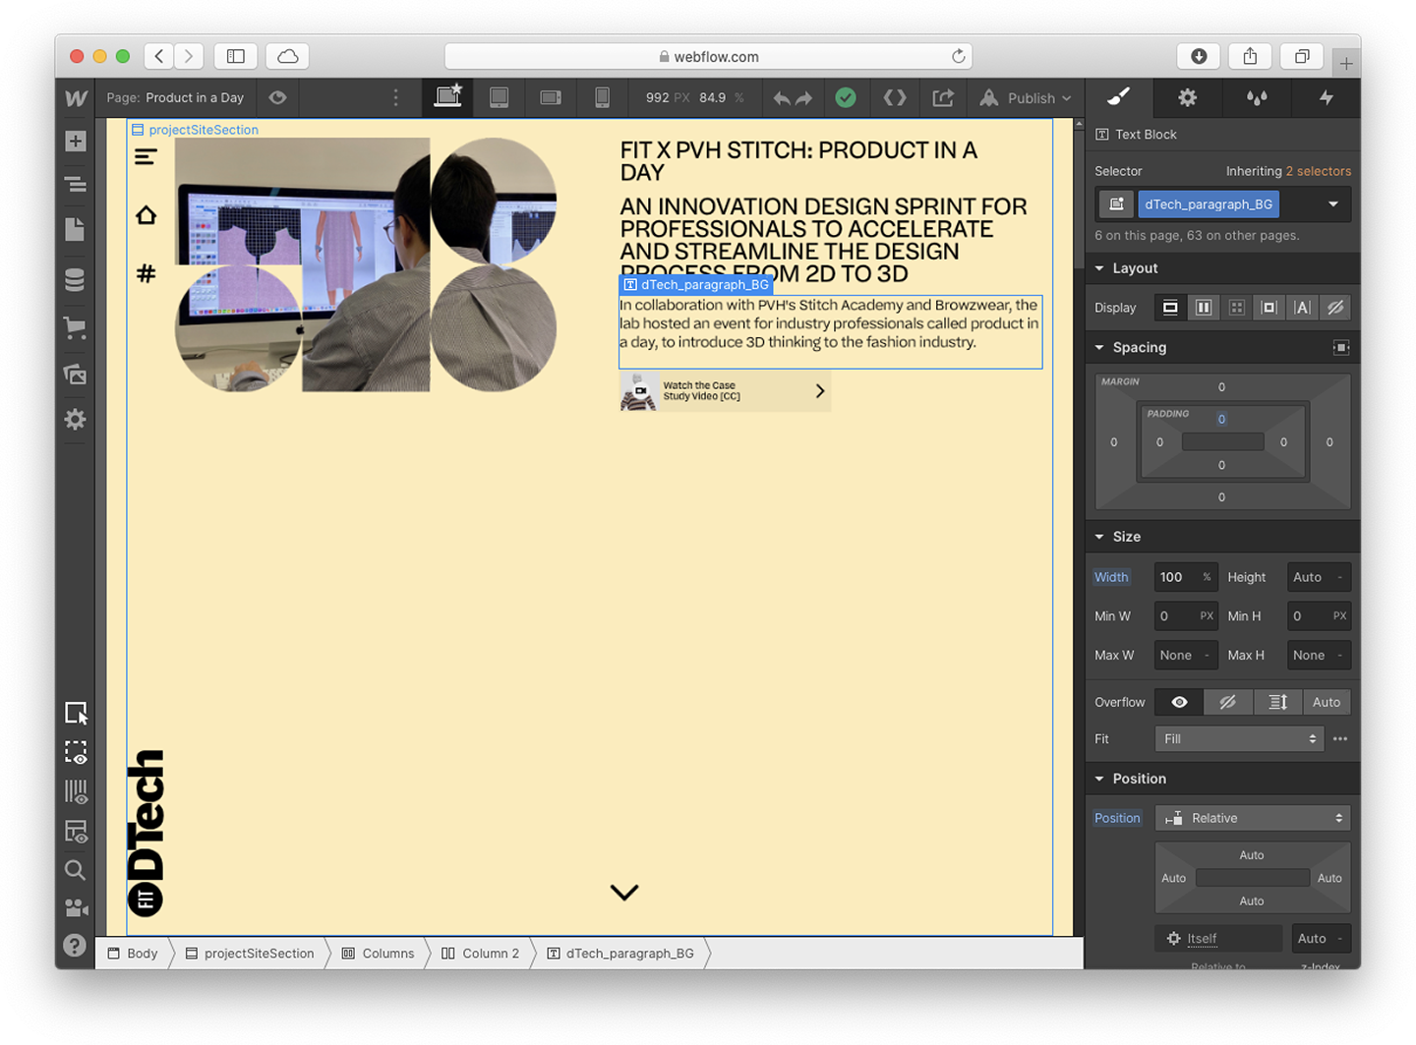Select projectSiteSection in breadcrumb bar
The image size is (1416, 1045).
[250, 954]
